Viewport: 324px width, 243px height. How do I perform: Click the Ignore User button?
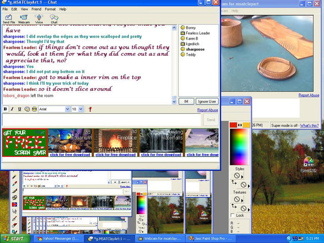tap(207, 101)
